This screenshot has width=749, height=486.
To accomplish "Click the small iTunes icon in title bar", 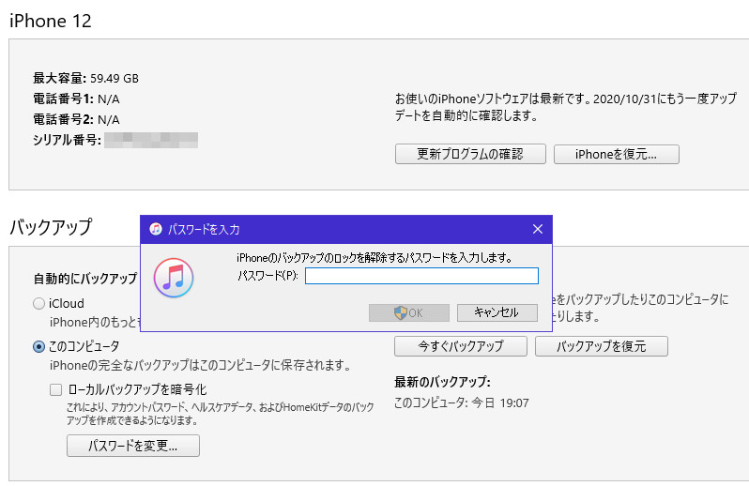I will (155, 229).
